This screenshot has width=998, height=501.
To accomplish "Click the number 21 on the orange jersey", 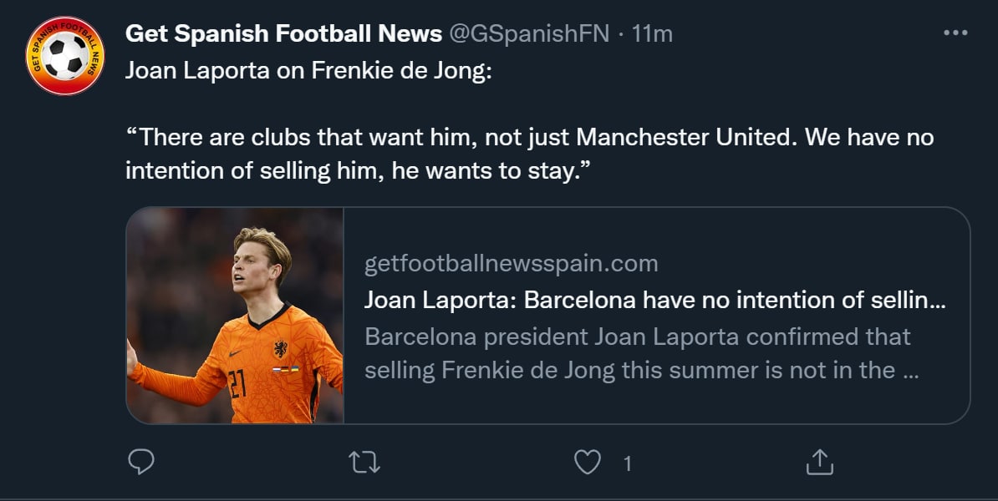I will tap(237, 384).
